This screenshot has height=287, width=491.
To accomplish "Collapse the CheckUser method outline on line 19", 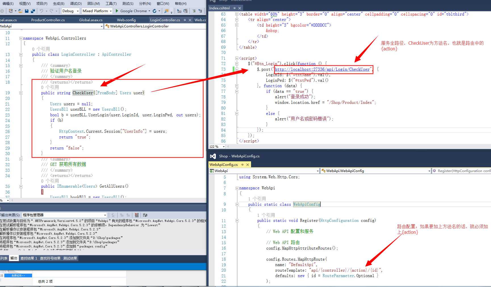I will 21,93.
